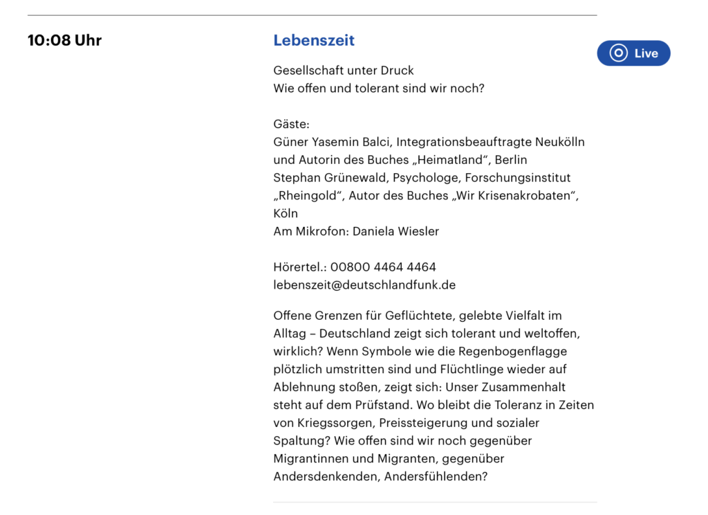
Task: Click the subtitle "Gesellschaft unter Druck"
Action: tap(344, 70)
